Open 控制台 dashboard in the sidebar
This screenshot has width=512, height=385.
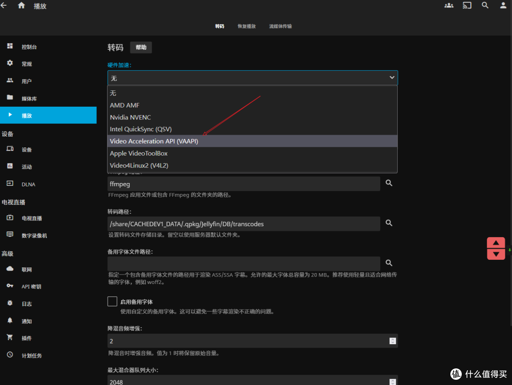pos(48,46)
